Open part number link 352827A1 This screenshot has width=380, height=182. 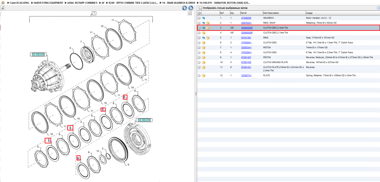(x=246, y=76)
